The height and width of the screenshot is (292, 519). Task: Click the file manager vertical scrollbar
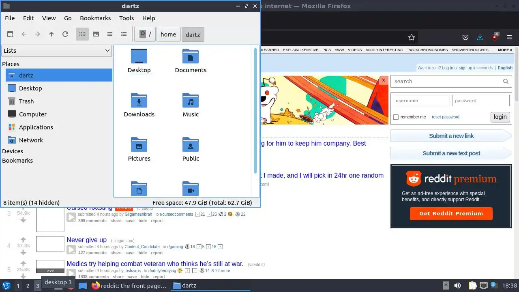(255, 110)
